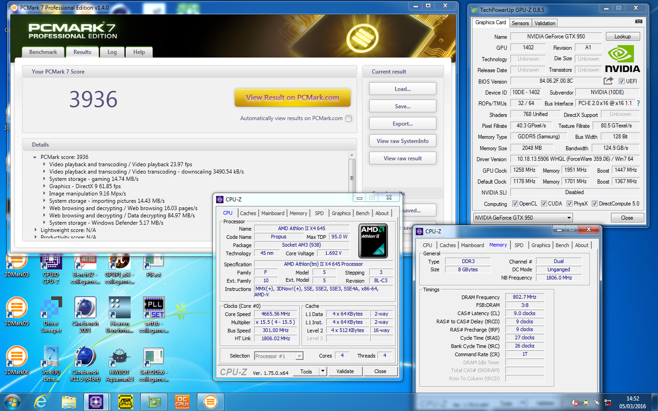Open the Help tab in PCMark
The height and width of the screenshot is (411, 658).
(139, 52)
